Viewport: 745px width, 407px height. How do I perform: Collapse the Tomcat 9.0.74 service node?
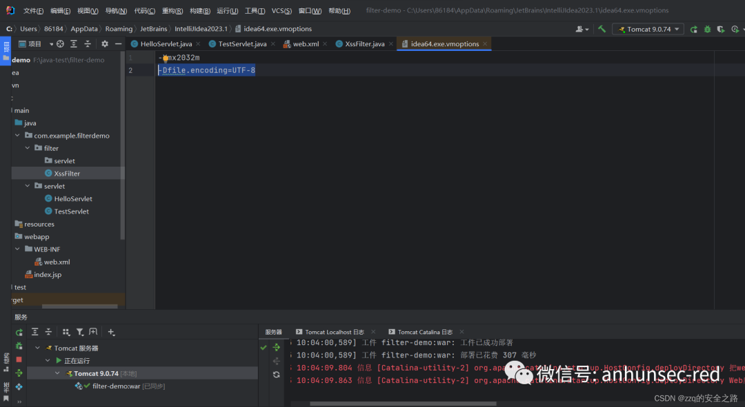(x=57, y=373)
